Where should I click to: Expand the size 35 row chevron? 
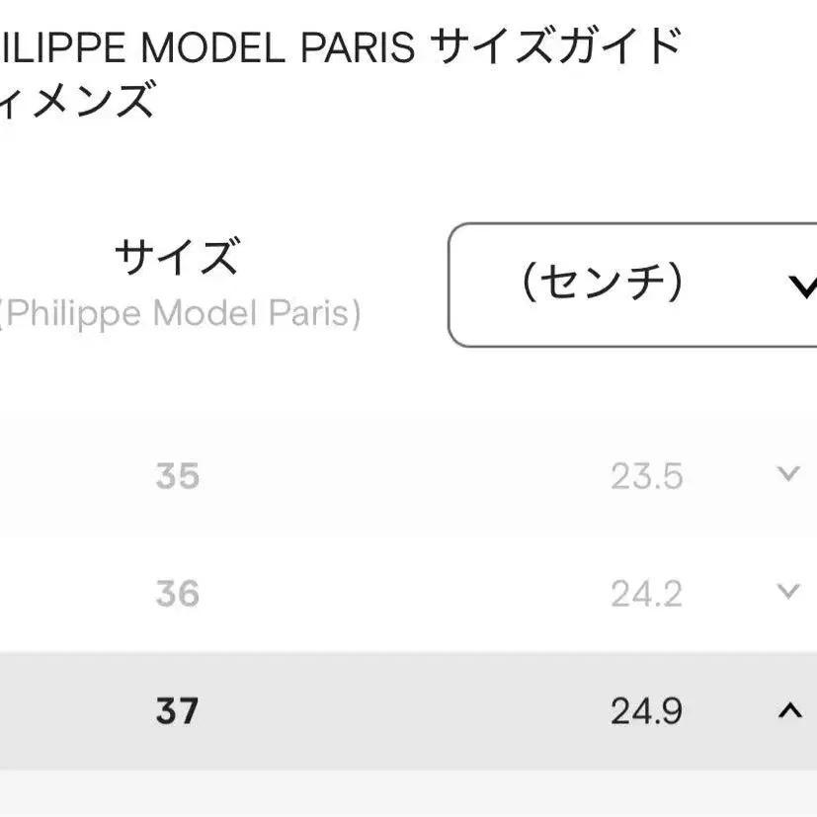click(788, 474)
